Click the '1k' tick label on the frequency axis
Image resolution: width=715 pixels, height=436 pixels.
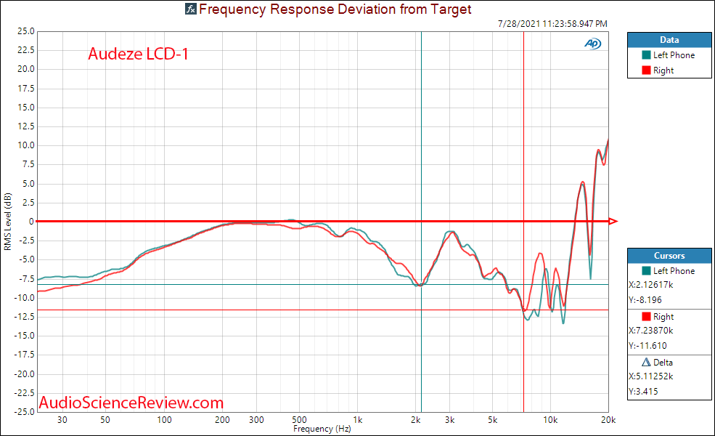[357, 420]
